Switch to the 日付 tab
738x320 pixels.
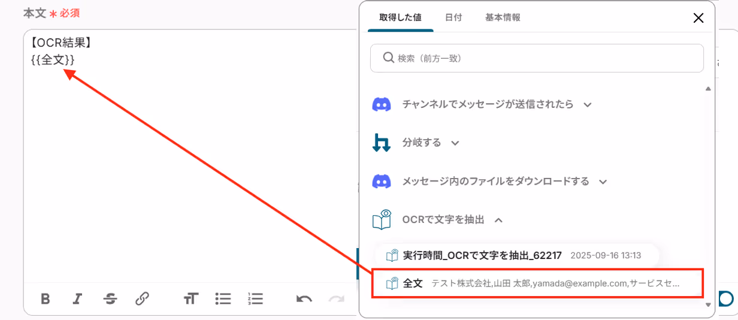tap(453, 18)
